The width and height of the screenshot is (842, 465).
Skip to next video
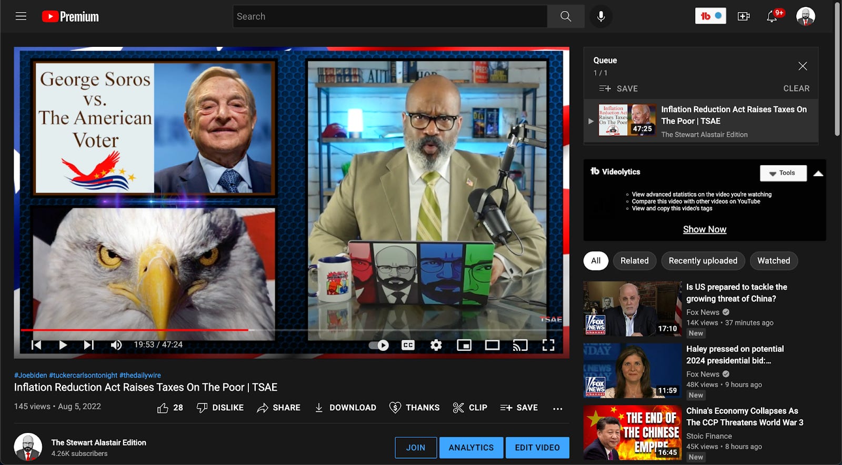pos(89,345)
